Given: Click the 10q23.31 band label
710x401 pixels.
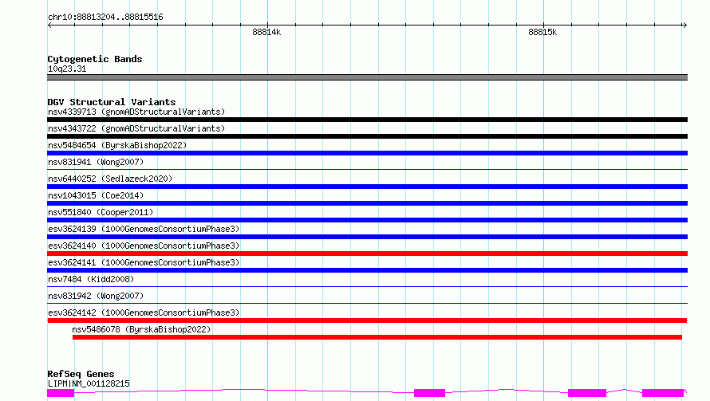Looking at the screenshot, I should click(x=67, y=69).
